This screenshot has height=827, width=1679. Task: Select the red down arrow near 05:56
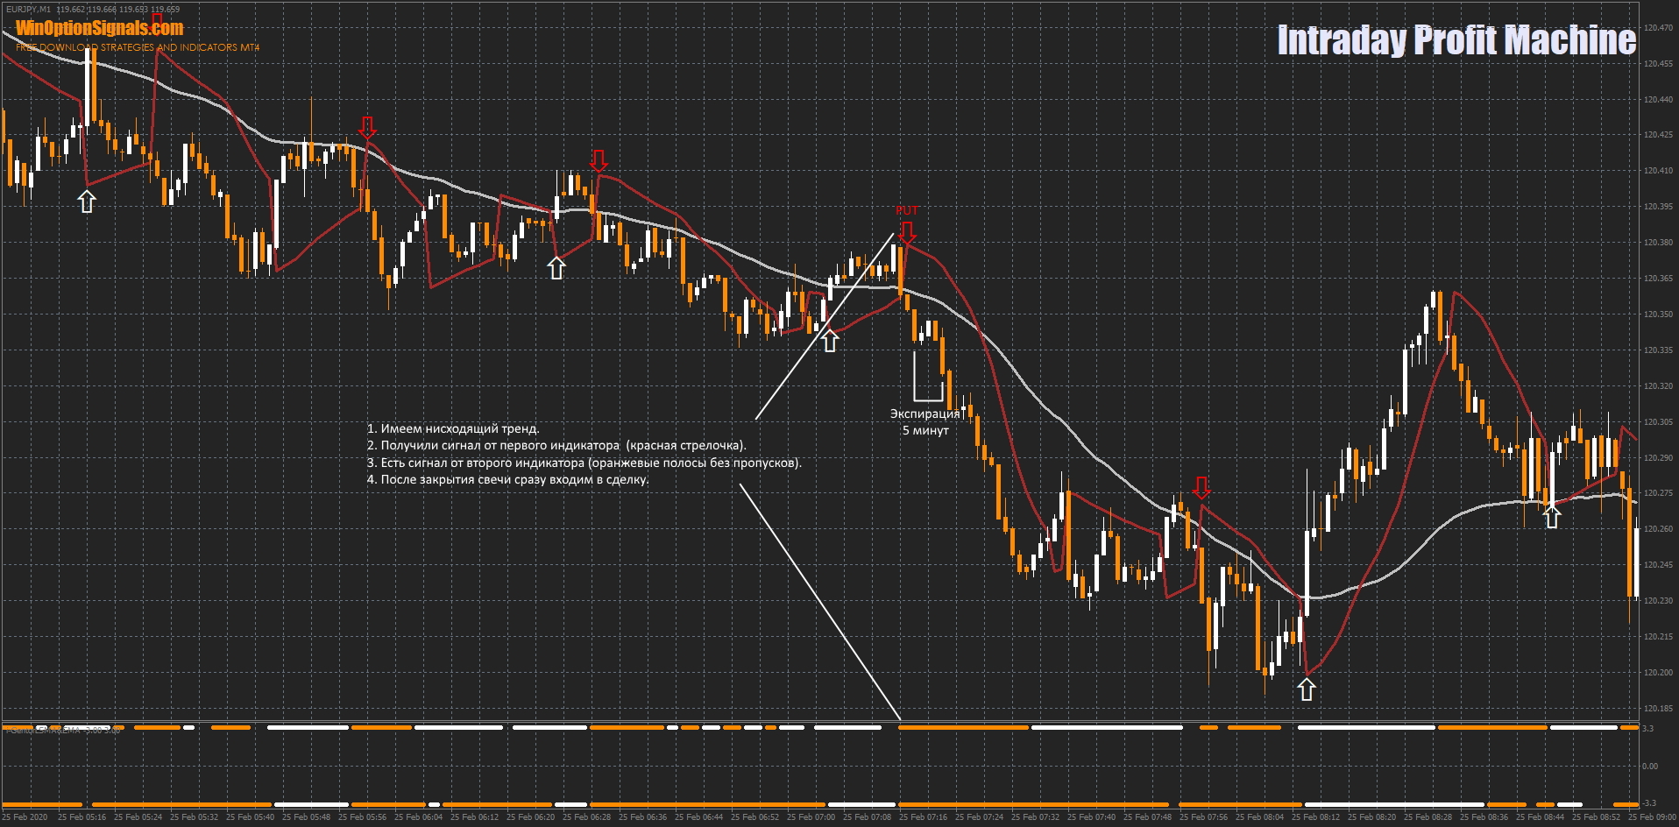(367, 128)
